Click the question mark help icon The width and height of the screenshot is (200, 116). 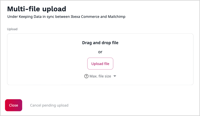click(86, 76)
